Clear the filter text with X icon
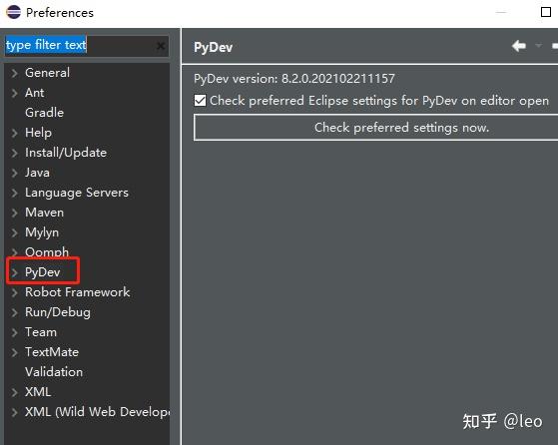Viewport: 558px width, 445px height. [161, 46]
